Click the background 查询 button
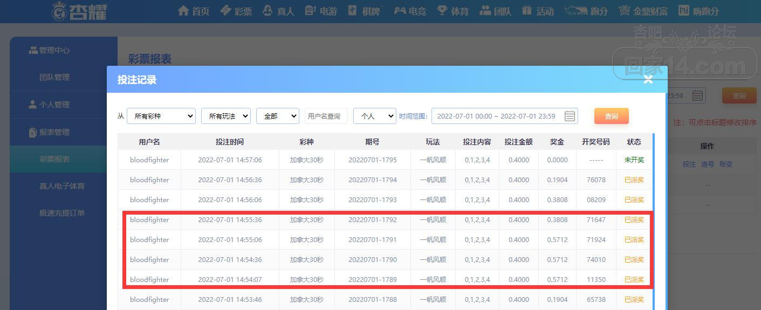 coord(739,96)
